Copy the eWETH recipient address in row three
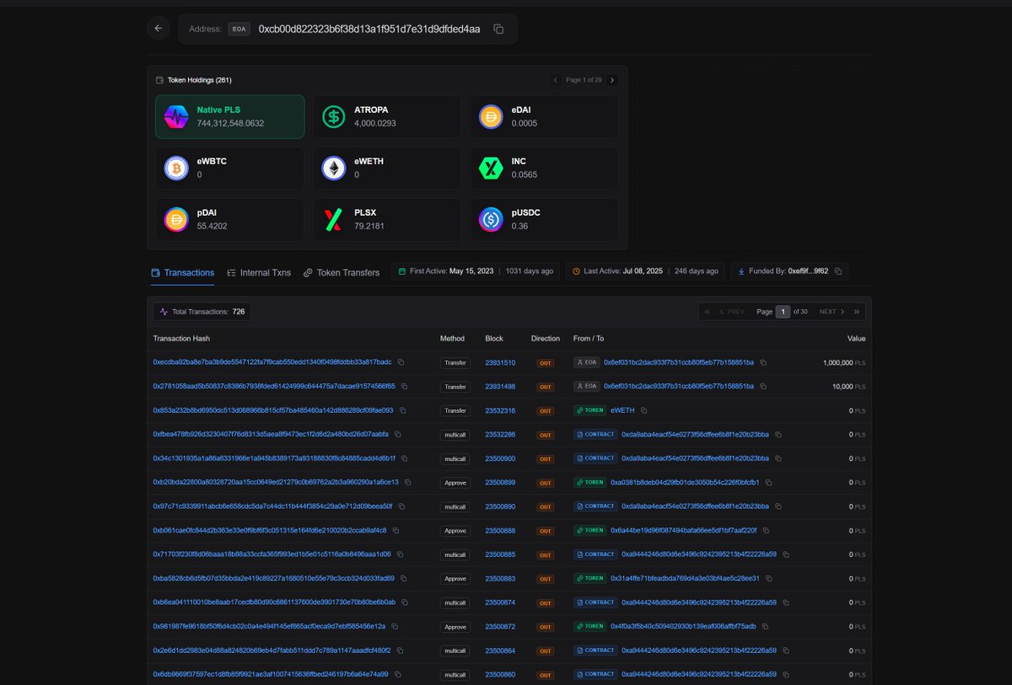 643,409
